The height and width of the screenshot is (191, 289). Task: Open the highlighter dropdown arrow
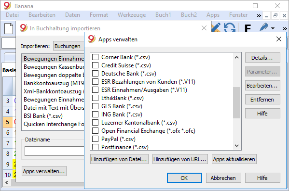[x=273, y=28]
